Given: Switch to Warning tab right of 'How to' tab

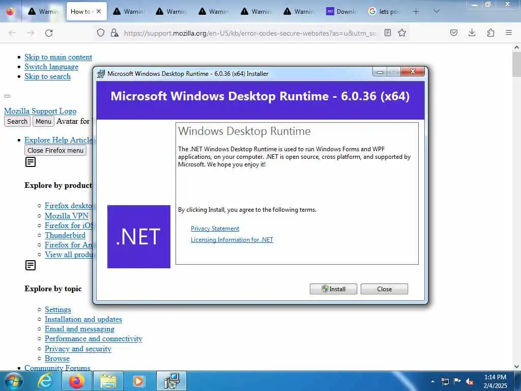Looking at the screenshot, I should pos(129,12).
